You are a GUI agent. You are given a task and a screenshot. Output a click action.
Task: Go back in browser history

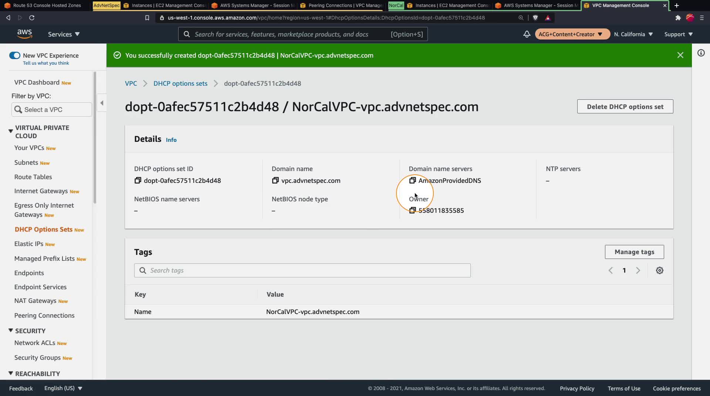[x=8, y=18]
